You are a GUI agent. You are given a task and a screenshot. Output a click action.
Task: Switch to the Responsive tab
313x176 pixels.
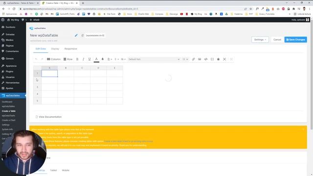pos(70,49)
